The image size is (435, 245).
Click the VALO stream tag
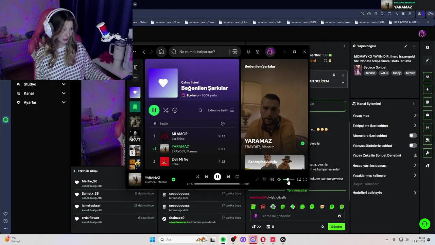[x=384, y=73]
